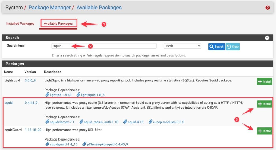Viewport: 276px width, 150px height.
Task: Click plus icon on squidGuard Install button
Action: [260, 131]
